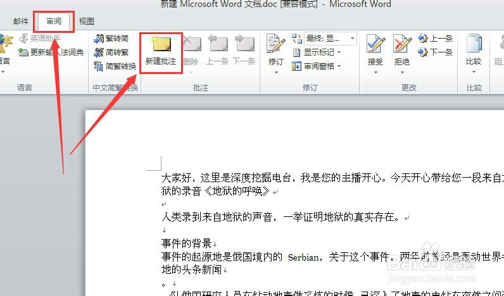Open the 审阅 (Review) ribbon tab
This screenshot has height=296, width=504.
point(54,22)
